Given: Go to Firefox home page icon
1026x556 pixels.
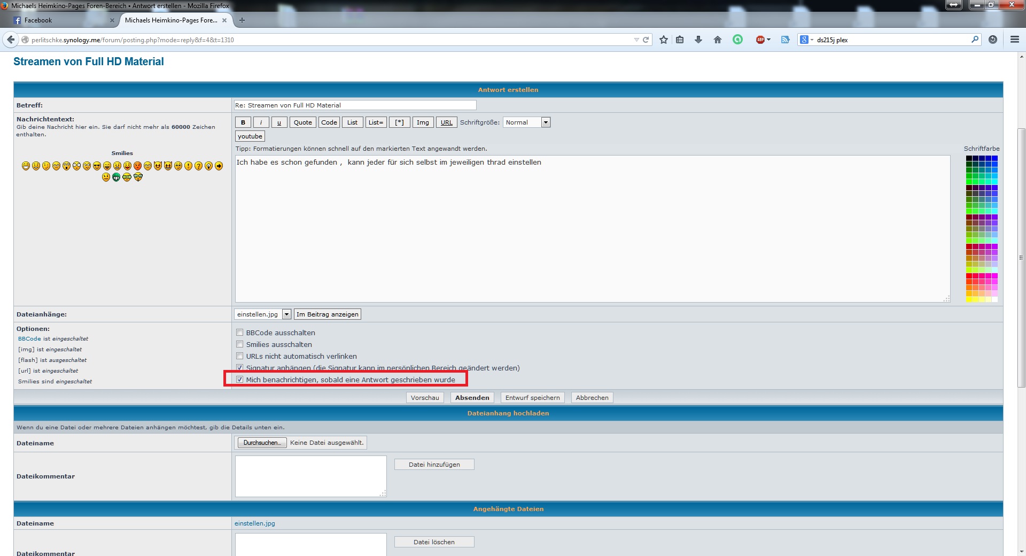Looking at the screenshot, I should click(717, 40).
